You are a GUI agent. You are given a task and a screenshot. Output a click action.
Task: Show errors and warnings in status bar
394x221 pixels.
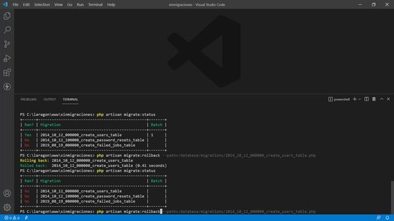(x=12, y=218)
